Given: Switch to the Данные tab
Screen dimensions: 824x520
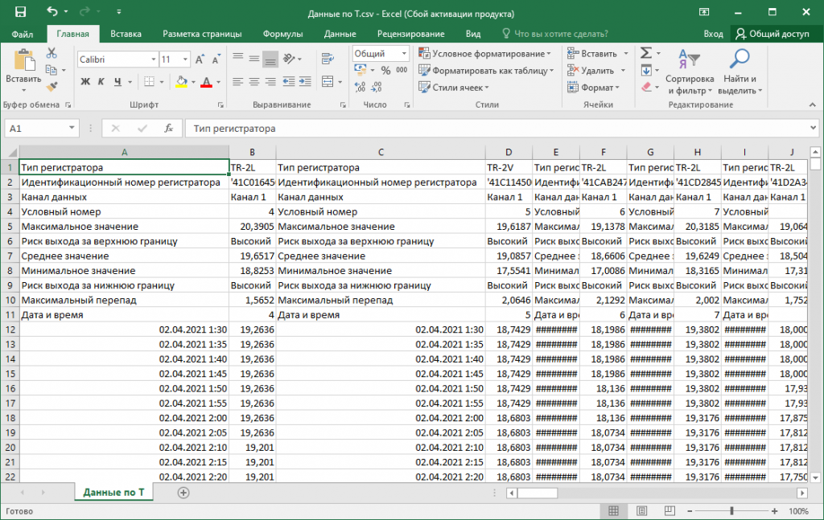Looking at the screenshot, I should 340,34.
